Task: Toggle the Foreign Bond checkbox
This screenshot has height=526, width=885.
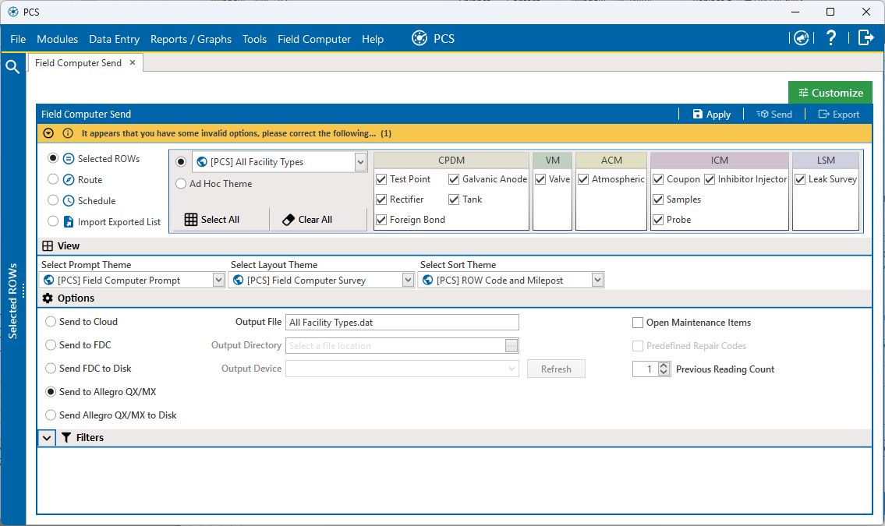Action: (381, 220)
